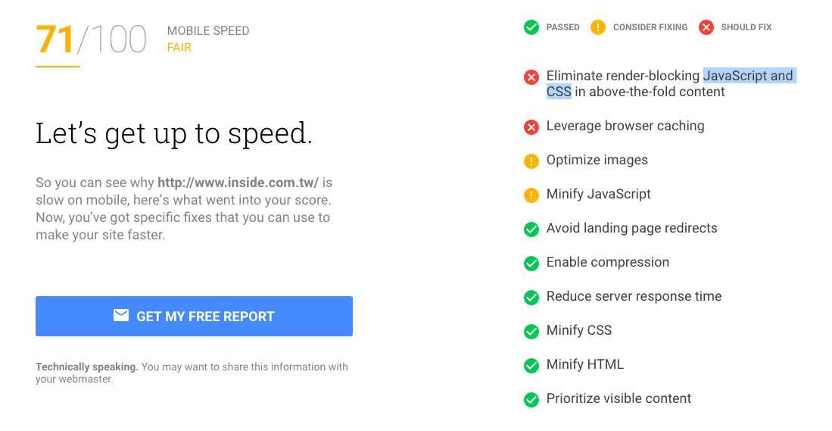The image size is (832, 431).
Task: Click the green PASSED legend icon
Action: click(531, 27)
